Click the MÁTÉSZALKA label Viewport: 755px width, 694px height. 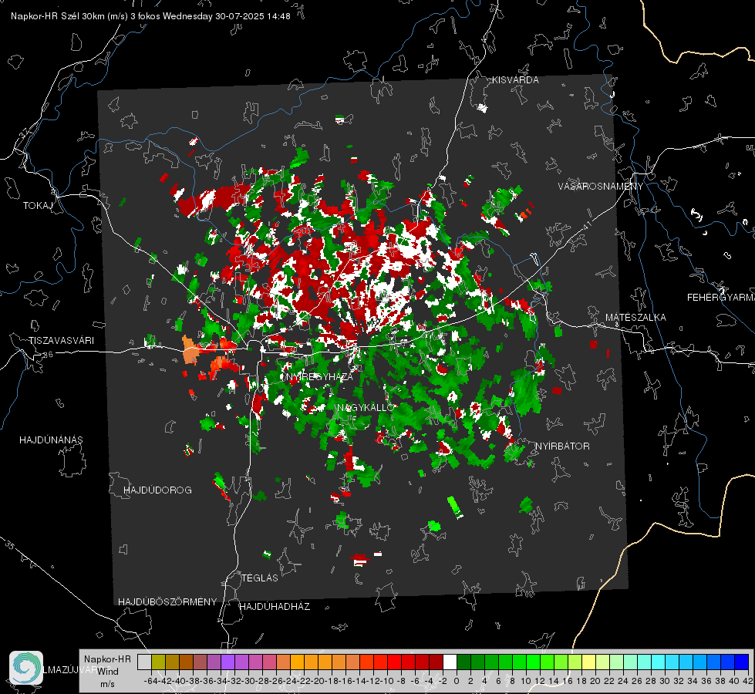[x=635, y=318]
